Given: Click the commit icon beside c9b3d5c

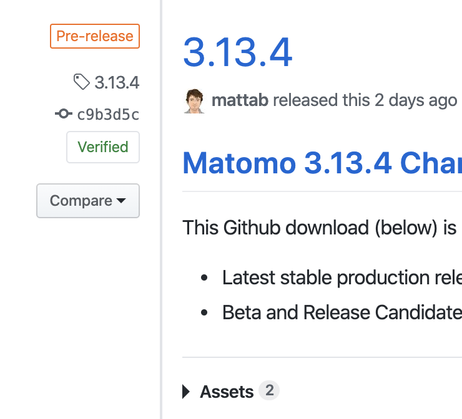Looking at the screenshot, I should point(64,113).
